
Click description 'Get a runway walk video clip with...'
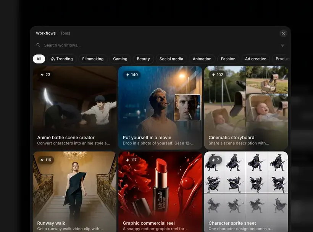click(70, 229)
